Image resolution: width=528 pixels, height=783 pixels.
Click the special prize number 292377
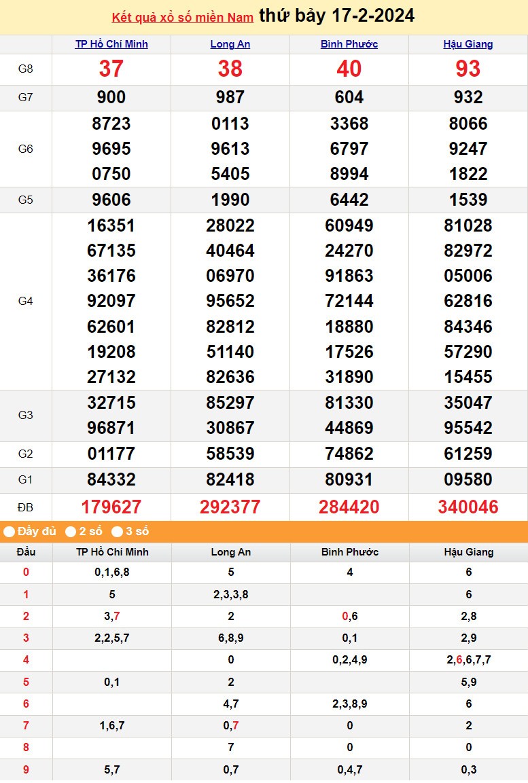coord(230,507)
